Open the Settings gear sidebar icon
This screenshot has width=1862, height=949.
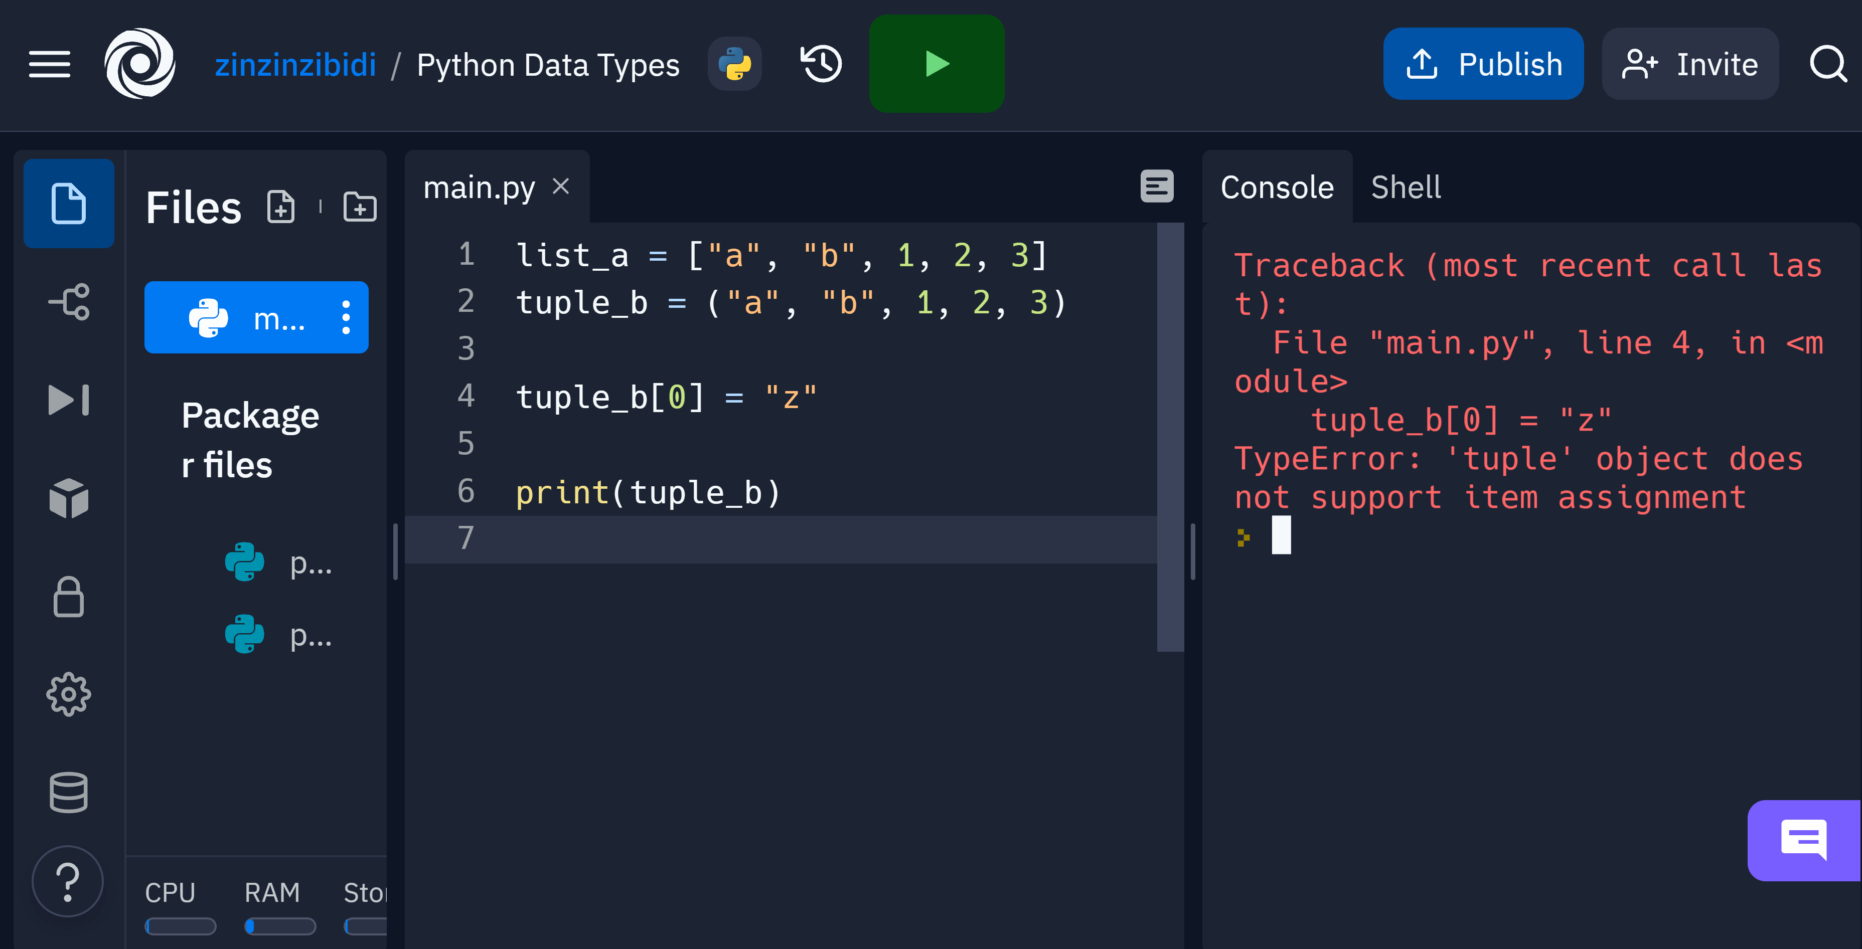pos(69,695)
